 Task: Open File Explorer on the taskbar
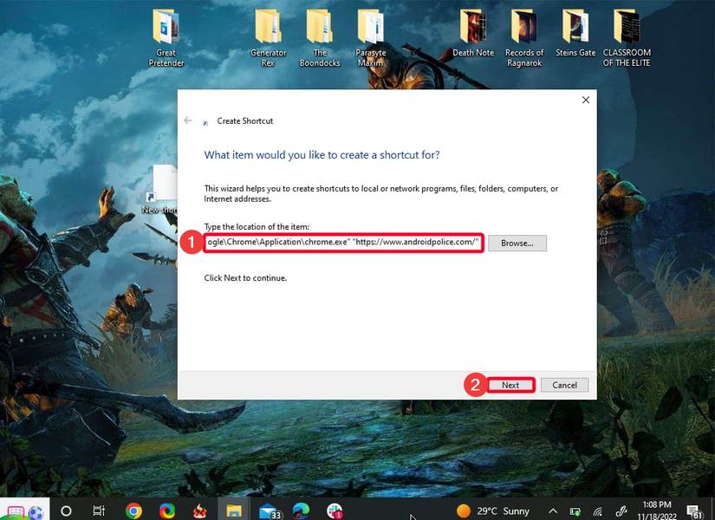(x=234, y=510)
